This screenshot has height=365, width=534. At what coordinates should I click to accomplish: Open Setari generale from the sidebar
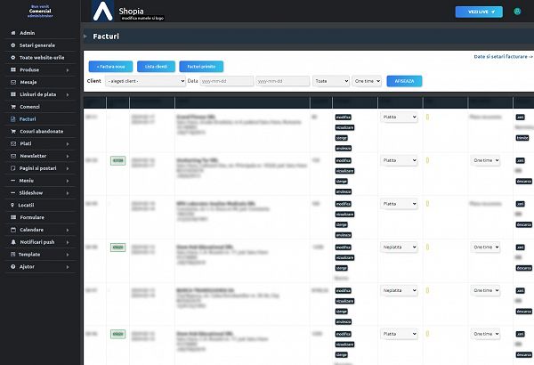[x=36, y=45]
